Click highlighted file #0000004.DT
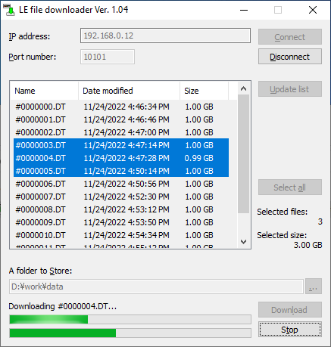This screenshot has width=331, height=347. click(x=121, y=158)
